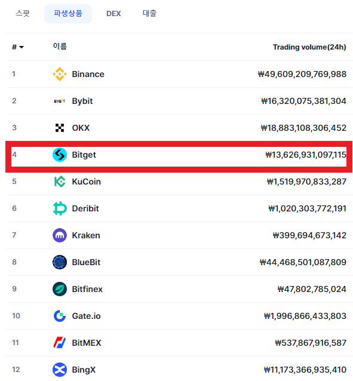The image size is (353, 381).
Task: Select Gate.io volume ₩1,996,866,433,803
Action: (305, 316)
